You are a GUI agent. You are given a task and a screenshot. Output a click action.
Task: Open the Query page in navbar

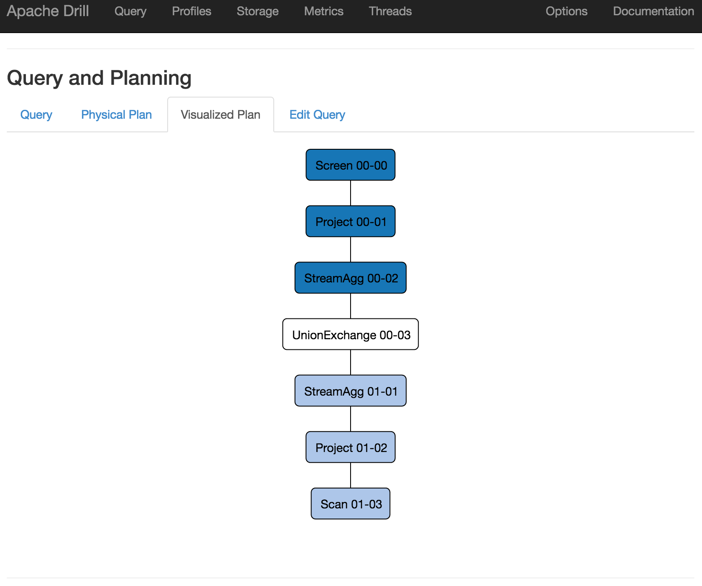click(x=130, y=11)
